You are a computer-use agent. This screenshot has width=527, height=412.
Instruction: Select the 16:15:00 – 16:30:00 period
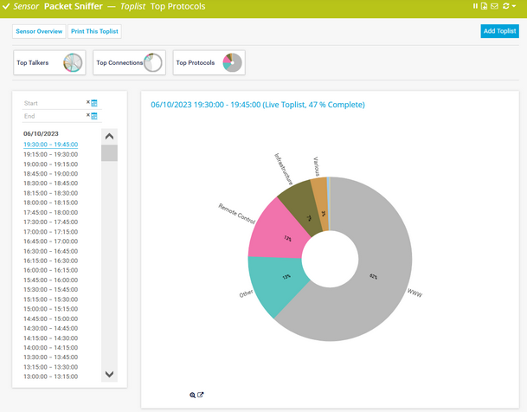pyautogui.click(x=51, y=261)
